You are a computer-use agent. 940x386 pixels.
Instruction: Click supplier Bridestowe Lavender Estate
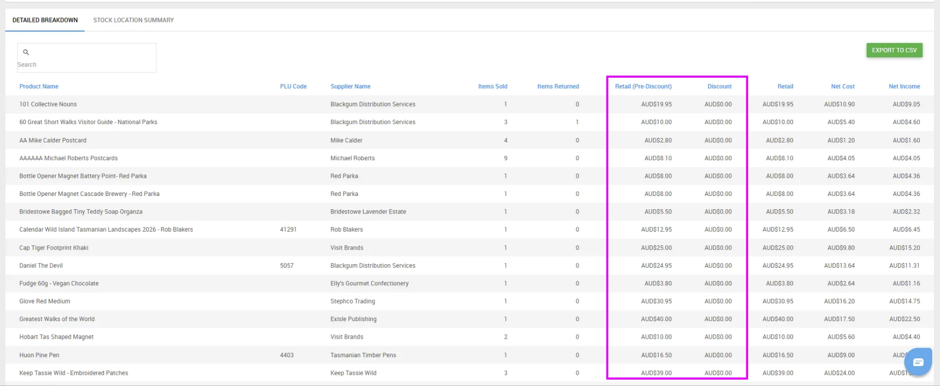pos(368,212)
